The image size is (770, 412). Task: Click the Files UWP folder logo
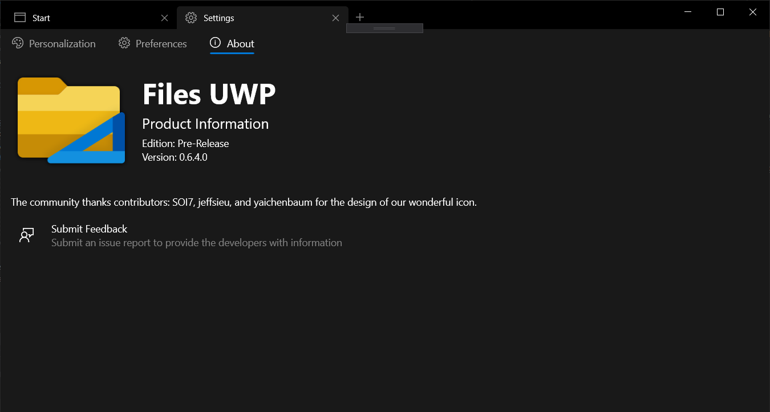point(71,121)
